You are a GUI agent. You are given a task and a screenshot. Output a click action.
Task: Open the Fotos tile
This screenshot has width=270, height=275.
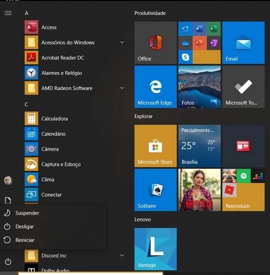tap(200, 87)
